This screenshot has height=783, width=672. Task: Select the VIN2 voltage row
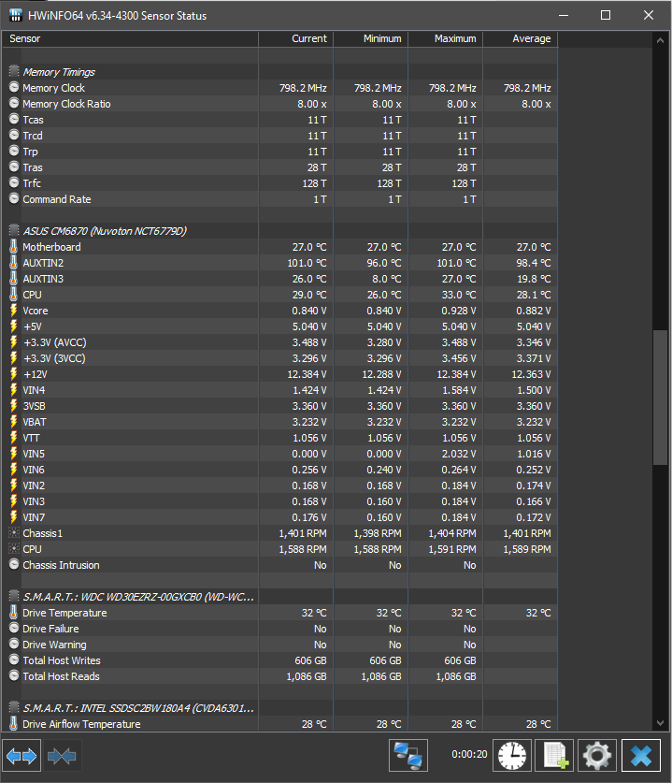click(279, 486)
